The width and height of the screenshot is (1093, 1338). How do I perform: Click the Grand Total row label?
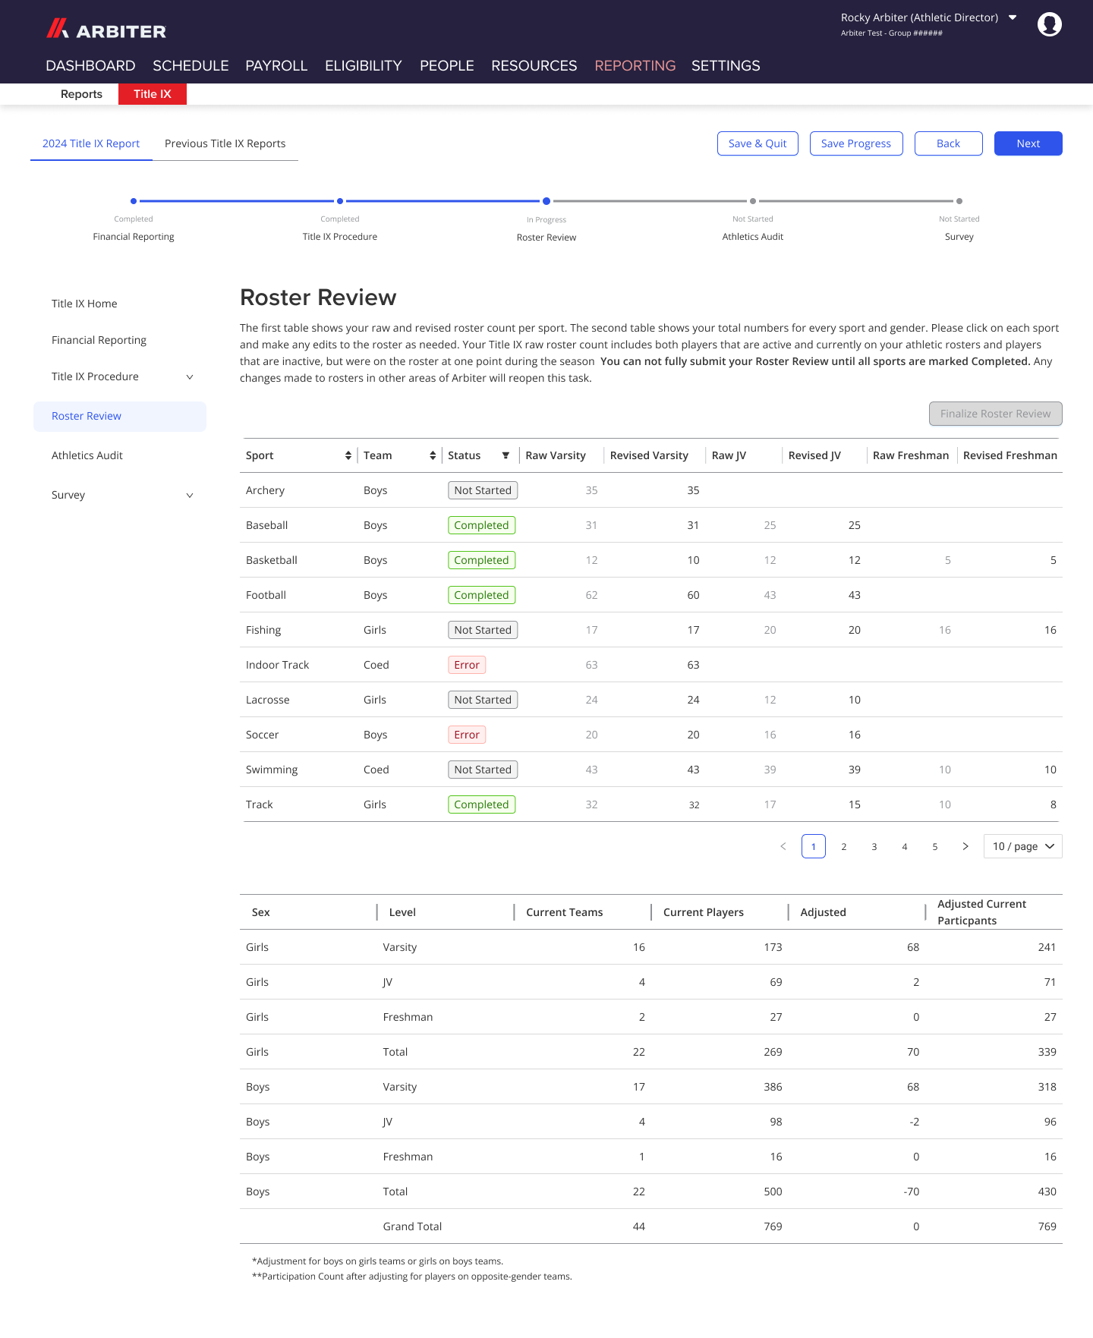[412, 1226]
